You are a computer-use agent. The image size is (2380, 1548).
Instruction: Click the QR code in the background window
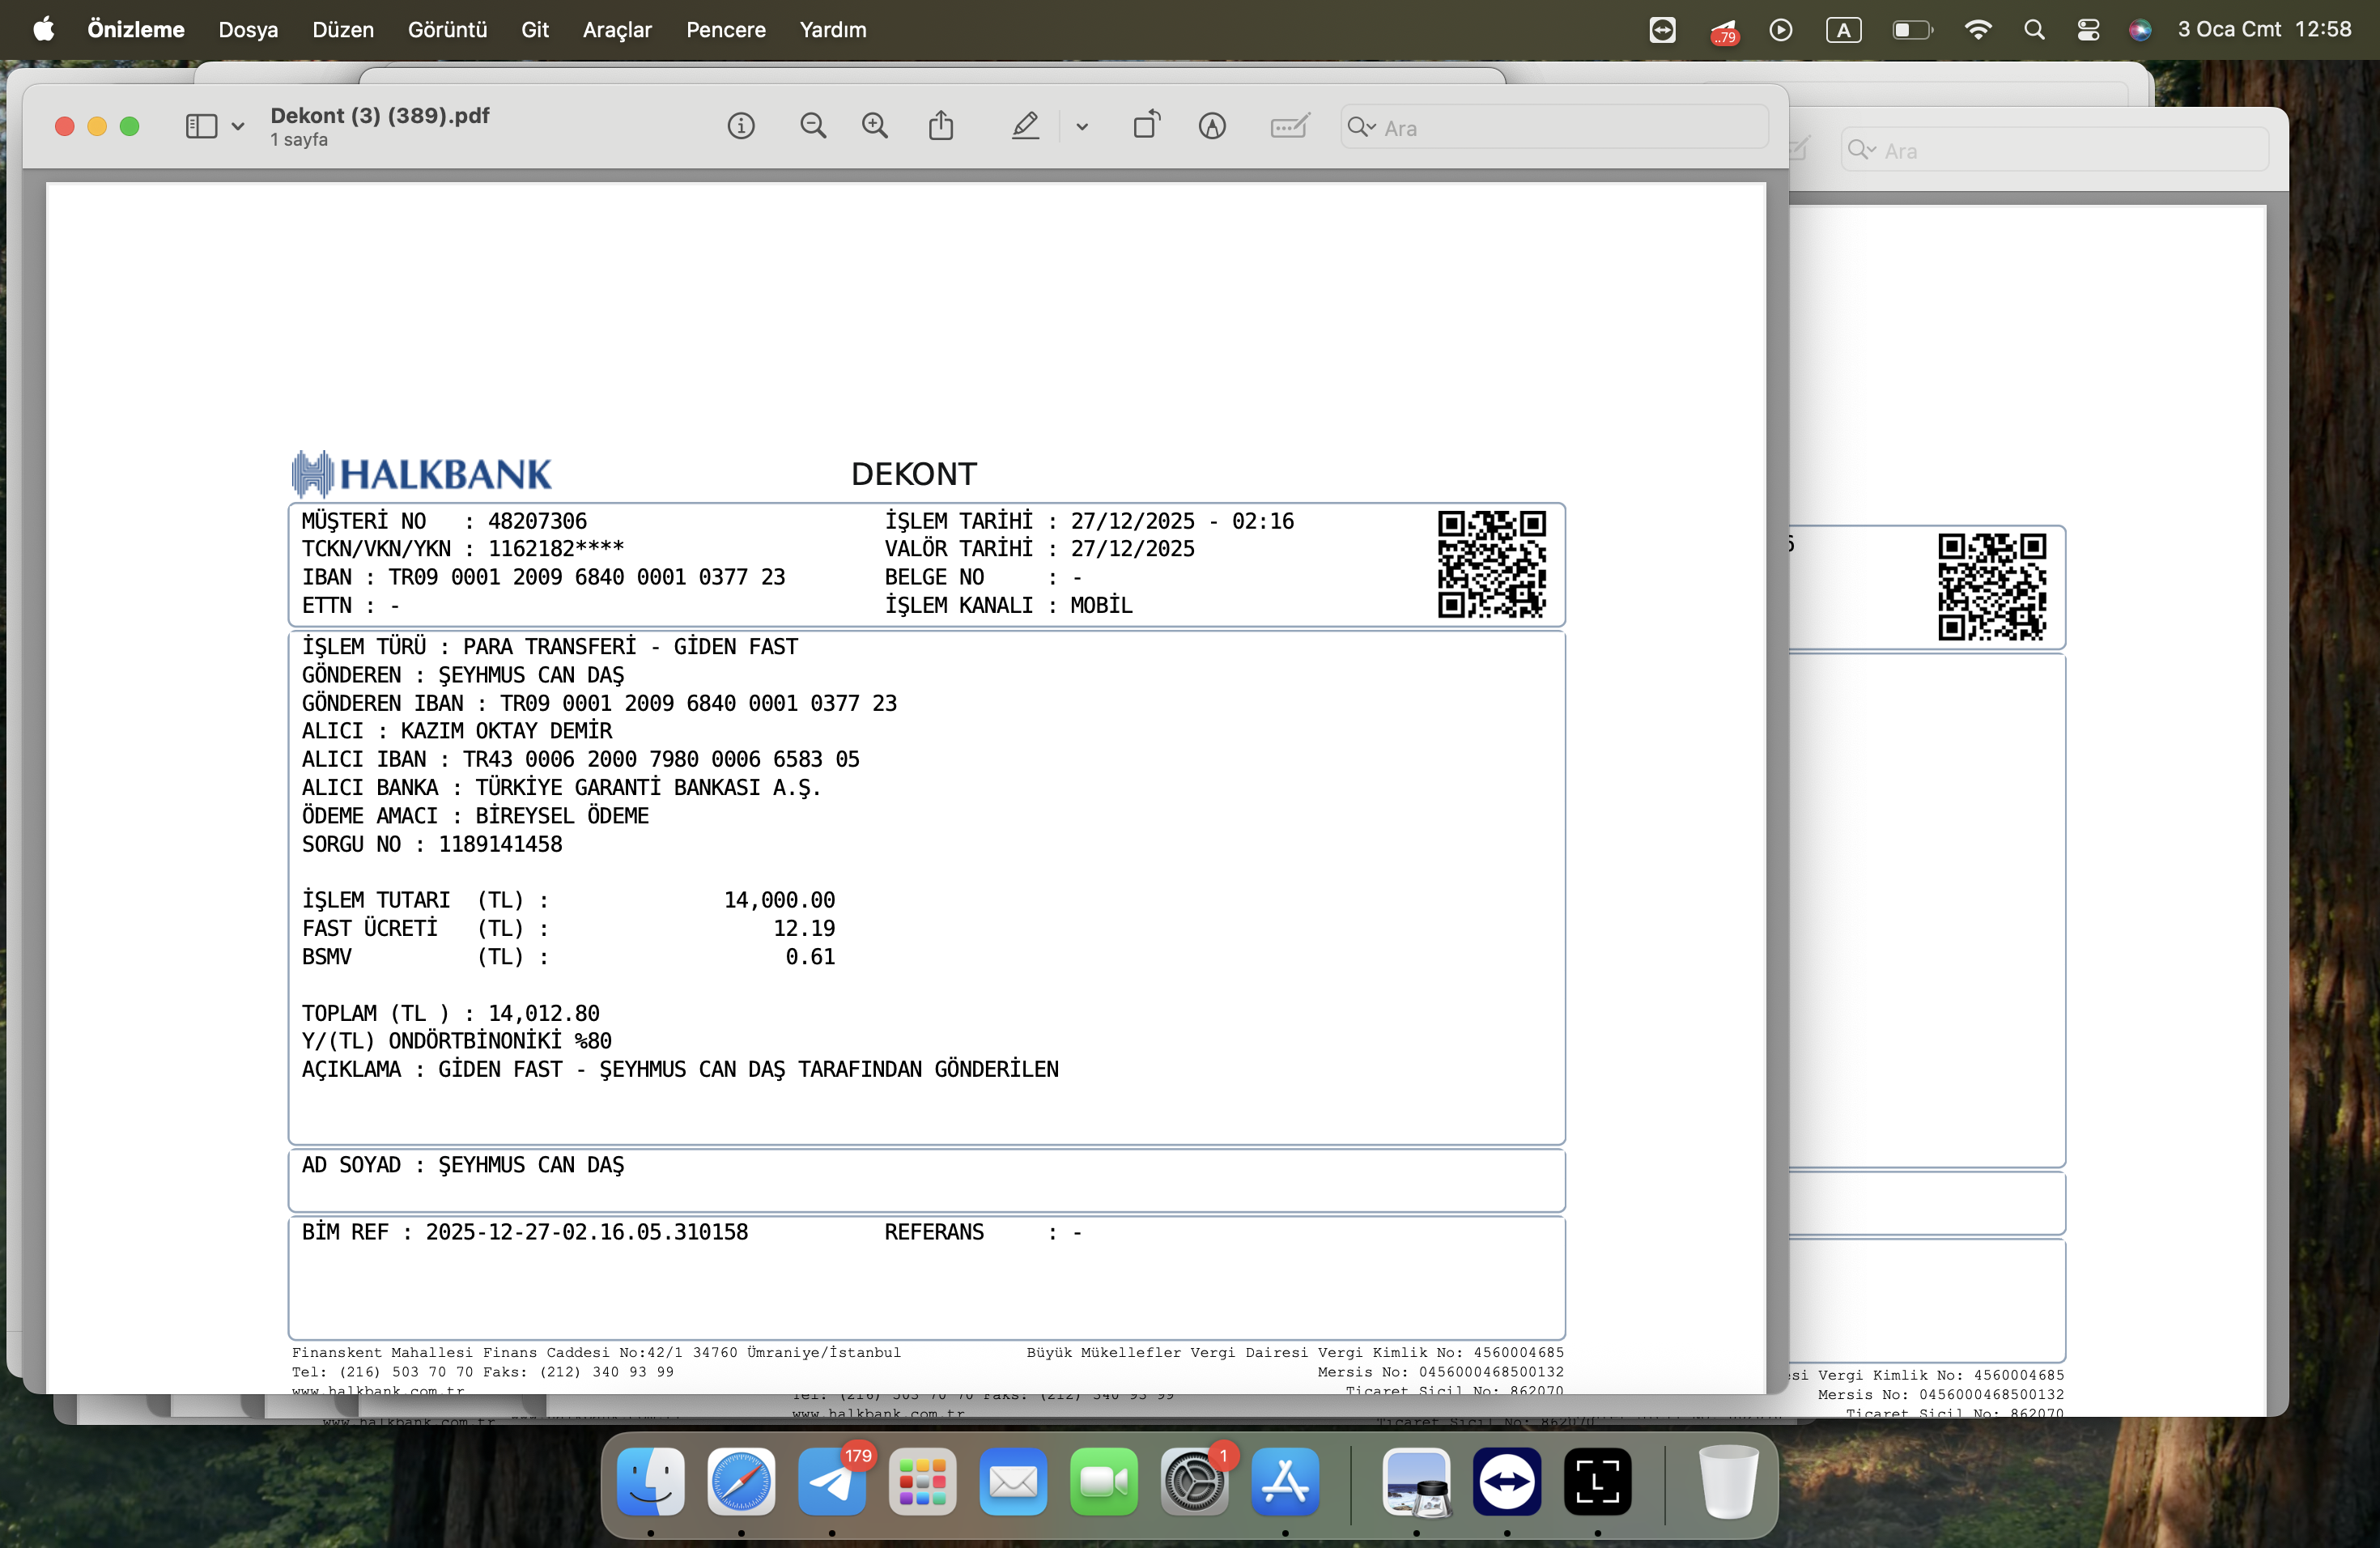coord(1992,586)
